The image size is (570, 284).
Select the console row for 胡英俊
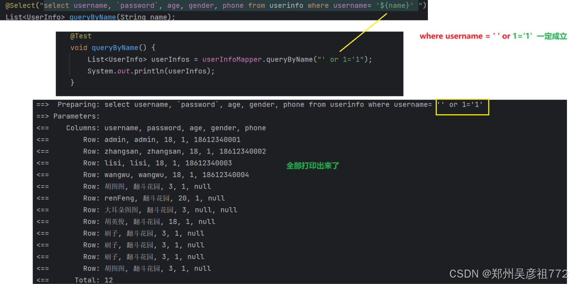click(126, 222)
